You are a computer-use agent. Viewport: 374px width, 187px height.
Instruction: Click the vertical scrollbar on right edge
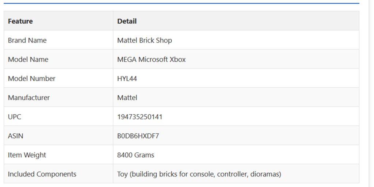click(370, 93)
